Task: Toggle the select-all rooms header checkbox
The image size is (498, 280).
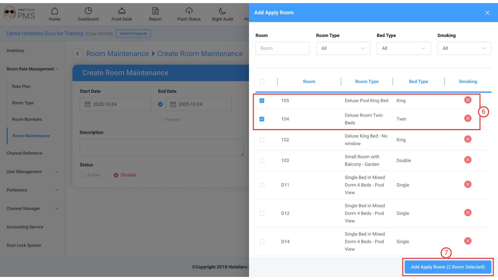Action: [262, 82]
